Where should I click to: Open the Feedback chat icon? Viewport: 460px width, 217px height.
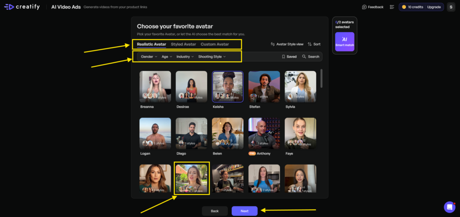point(364,7)
